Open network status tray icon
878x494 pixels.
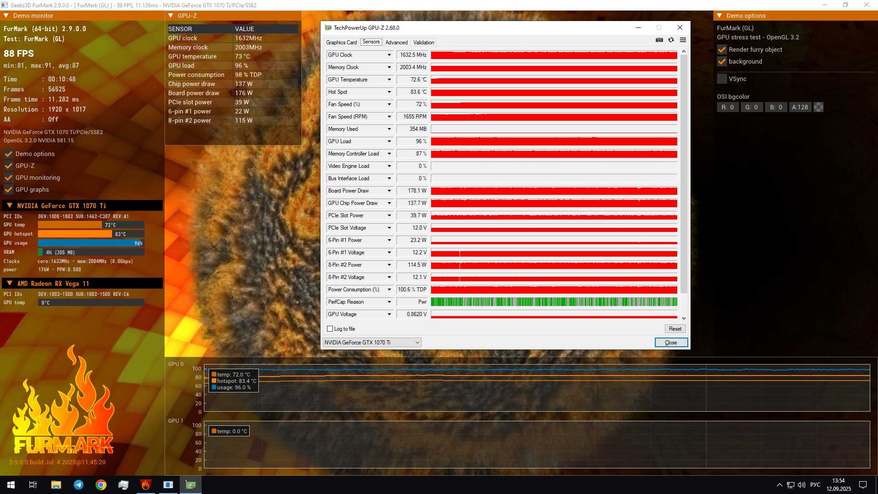pyautogui.click(x=791, y=485)
